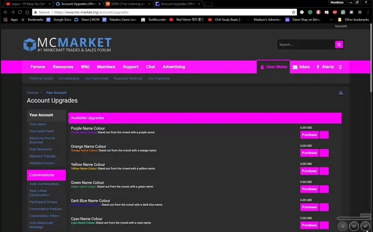Click the site Search field
Screen dimensions: 373x232
306,44
